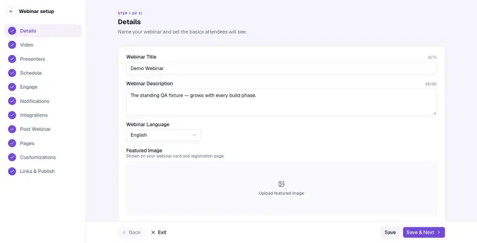Open the Details step
Image resolution: width=477 pixels, height=243 pixels.
pos(43,30)
